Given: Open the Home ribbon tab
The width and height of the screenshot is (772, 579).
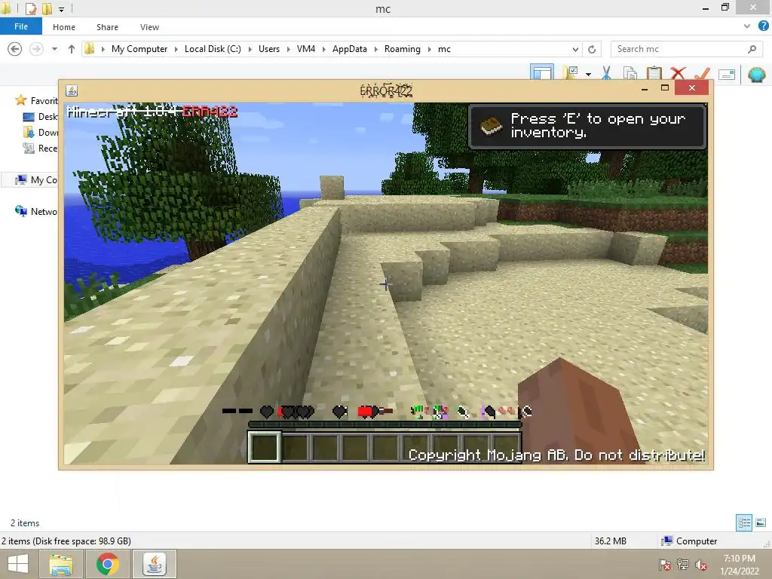Looking at the screenshot, I should pyautogui.click(x=64, y=27).
